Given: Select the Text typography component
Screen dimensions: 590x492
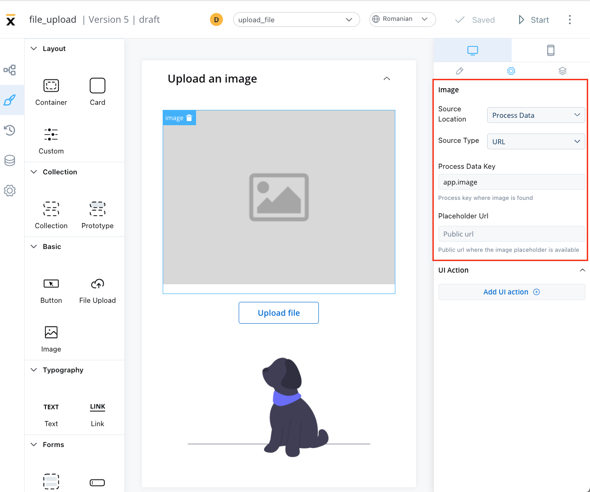Looking at the screenshot, I should (51, 414).
